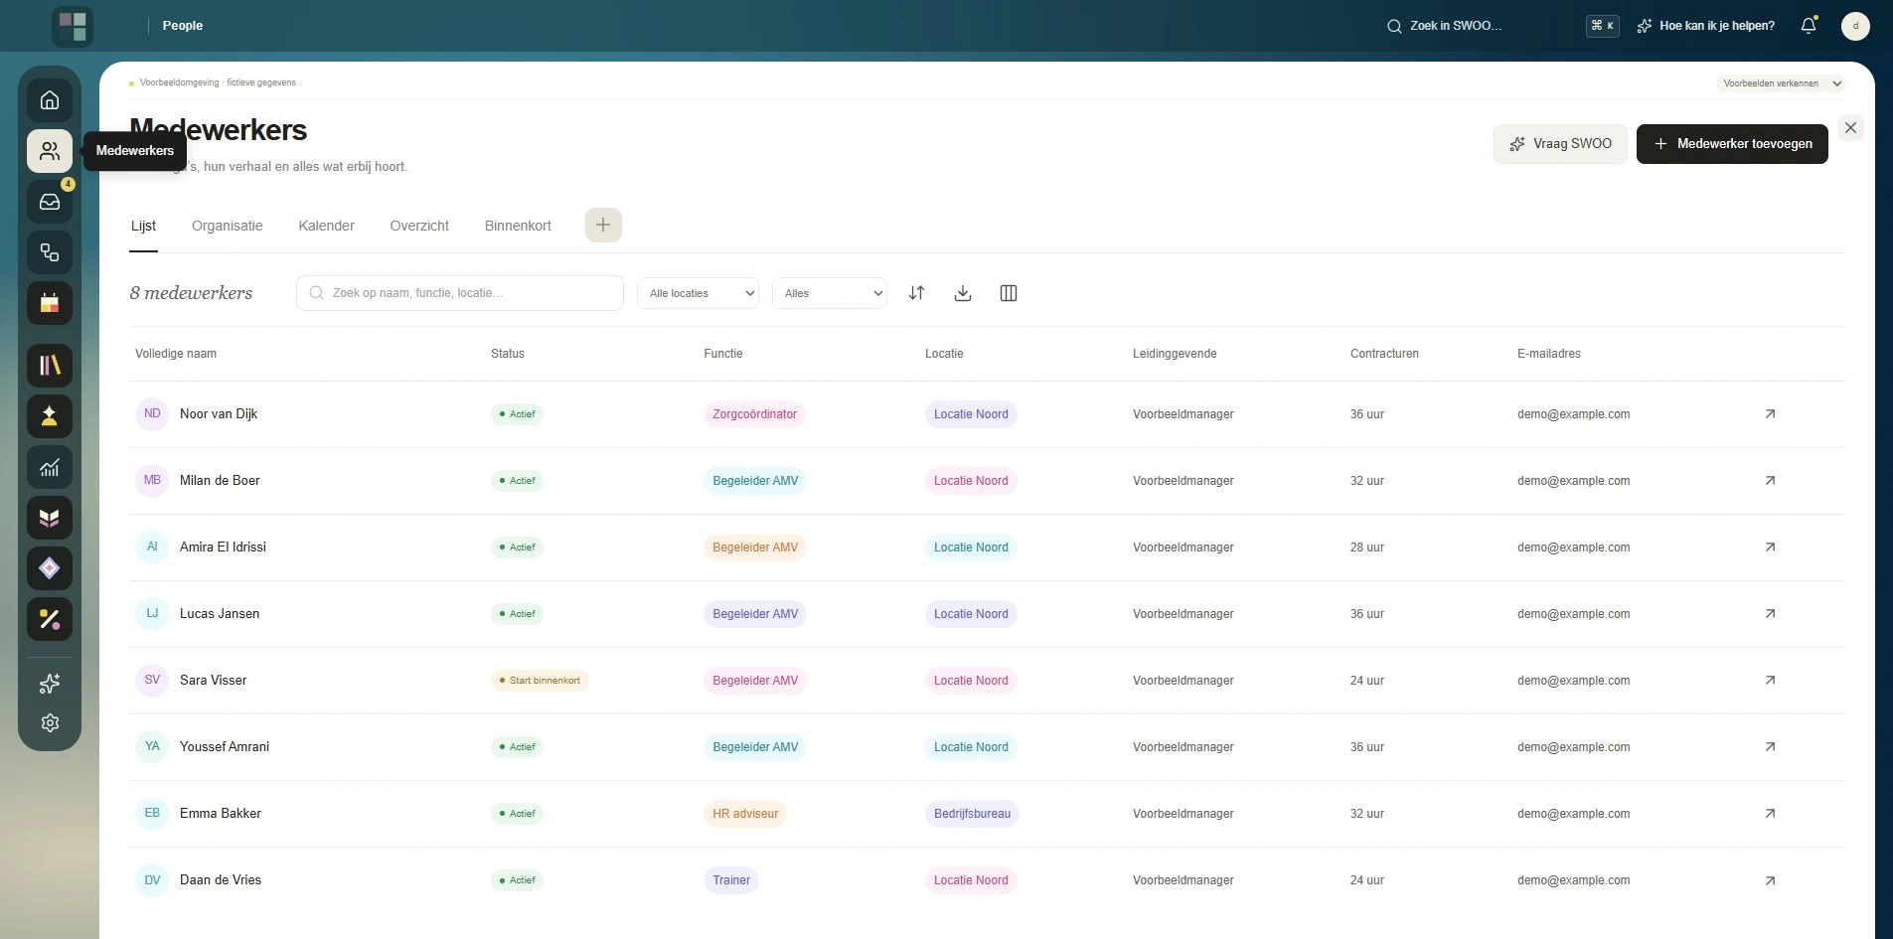
Task: Click Sara Visser's Start binnenkort status
Action: click(540, 681)
